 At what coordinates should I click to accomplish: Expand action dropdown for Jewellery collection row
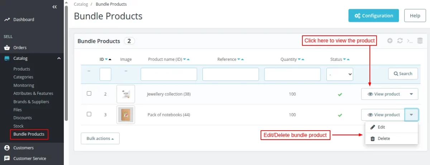coord(411,94)
